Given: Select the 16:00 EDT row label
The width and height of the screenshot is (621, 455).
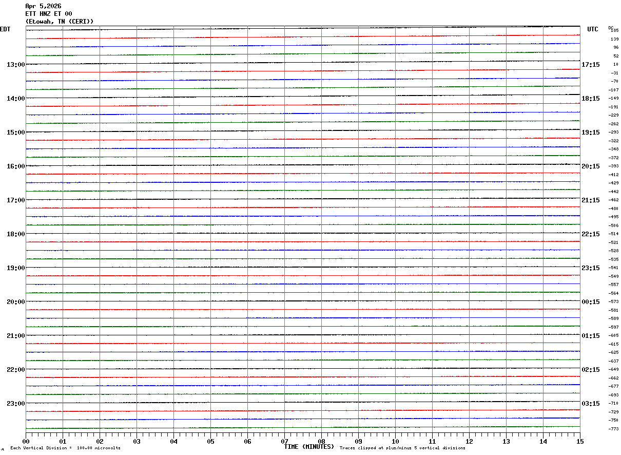Looking at the screenshot, I should tap(15, 166).
